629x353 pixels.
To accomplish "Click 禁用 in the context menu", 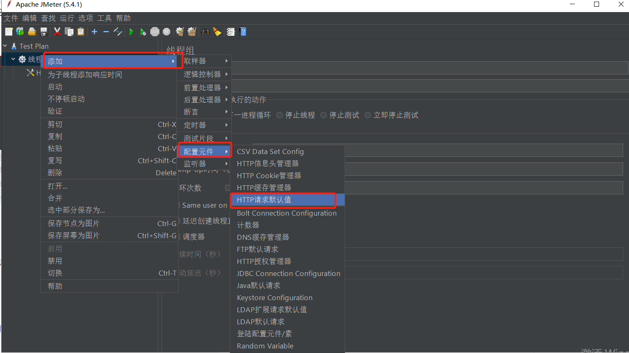I will pos(109,261).
